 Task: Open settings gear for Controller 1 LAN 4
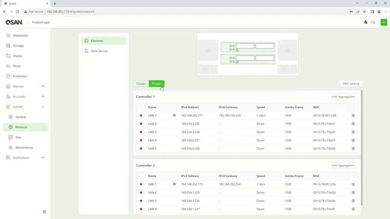353,141
